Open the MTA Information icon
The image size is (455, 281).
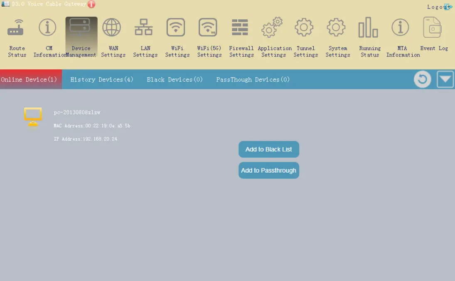point(400,27)
